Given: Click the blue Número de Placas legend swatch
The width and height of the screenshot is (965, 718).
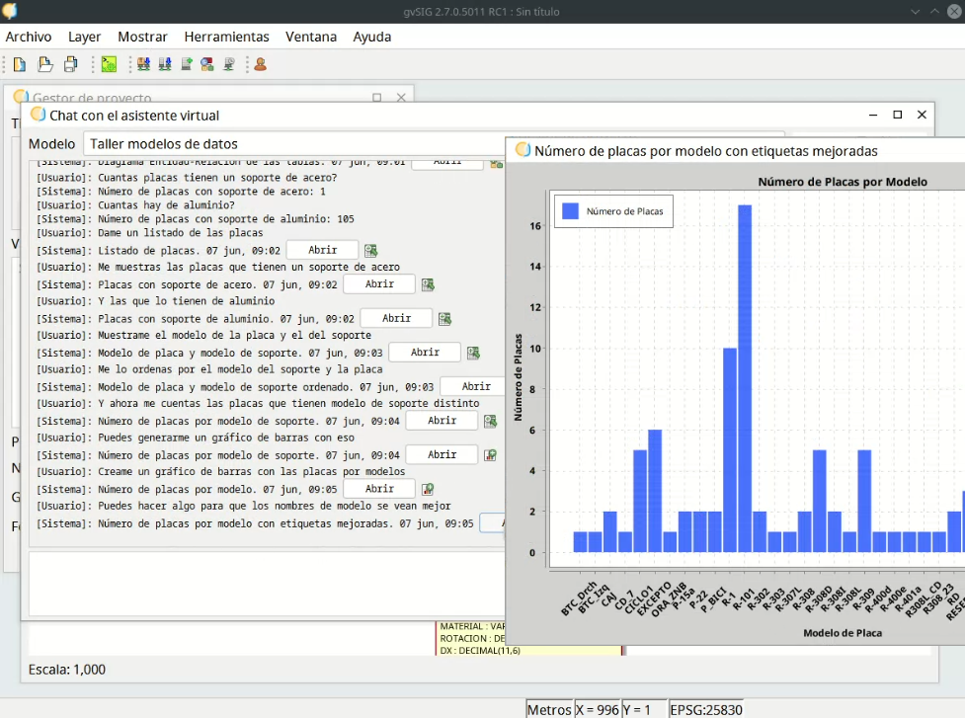Looking at the screenshot, I should point(570,211).
